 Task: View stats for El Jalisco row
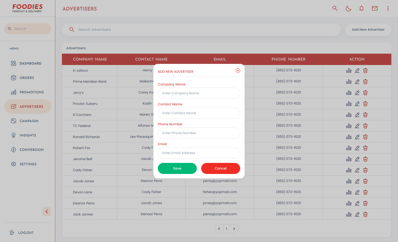tap(349, 71)
